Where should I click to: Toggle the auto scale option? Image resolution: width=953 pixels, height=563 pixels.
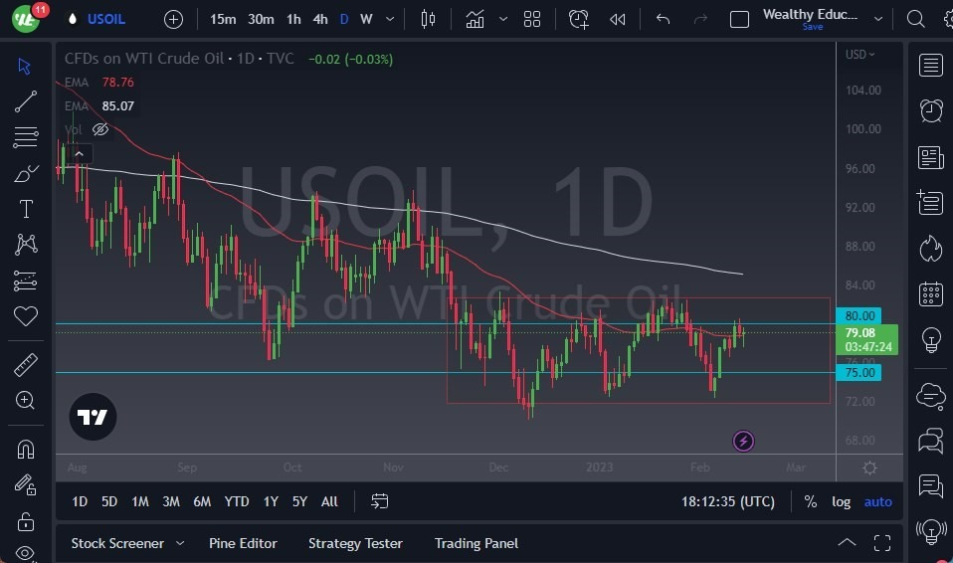click(877, 501)
